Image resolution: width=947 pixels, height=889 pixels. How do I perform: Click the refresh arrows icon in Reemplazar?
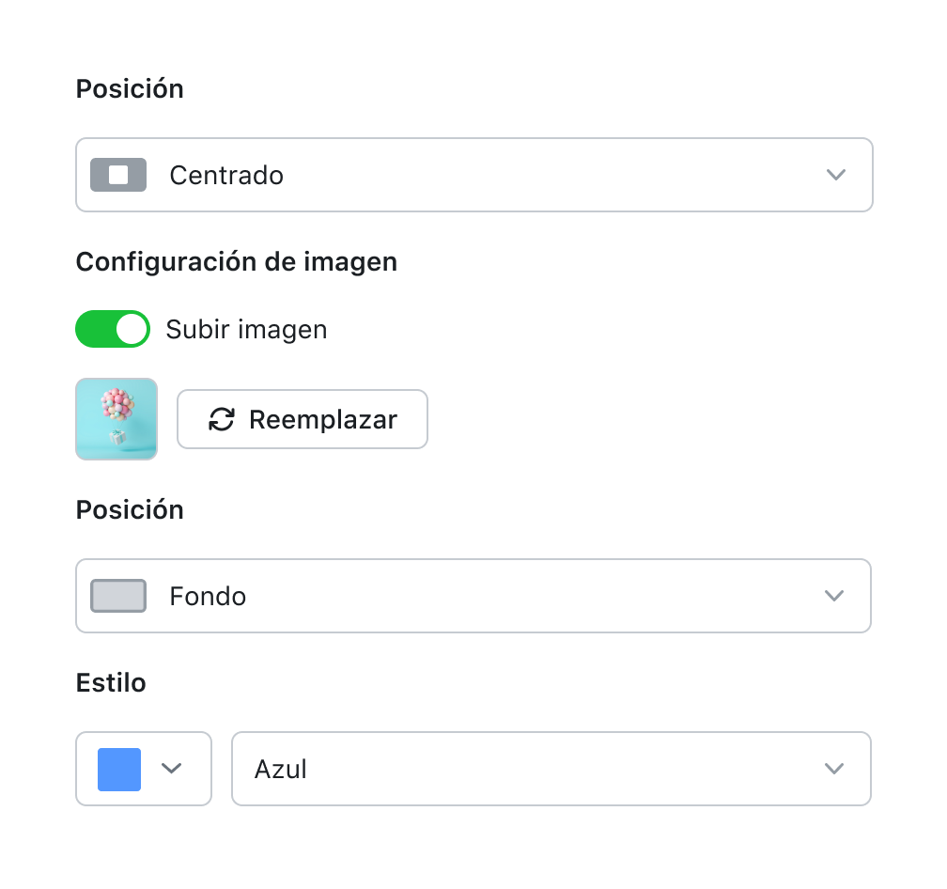pyautogui.click(x=222, y=419)
